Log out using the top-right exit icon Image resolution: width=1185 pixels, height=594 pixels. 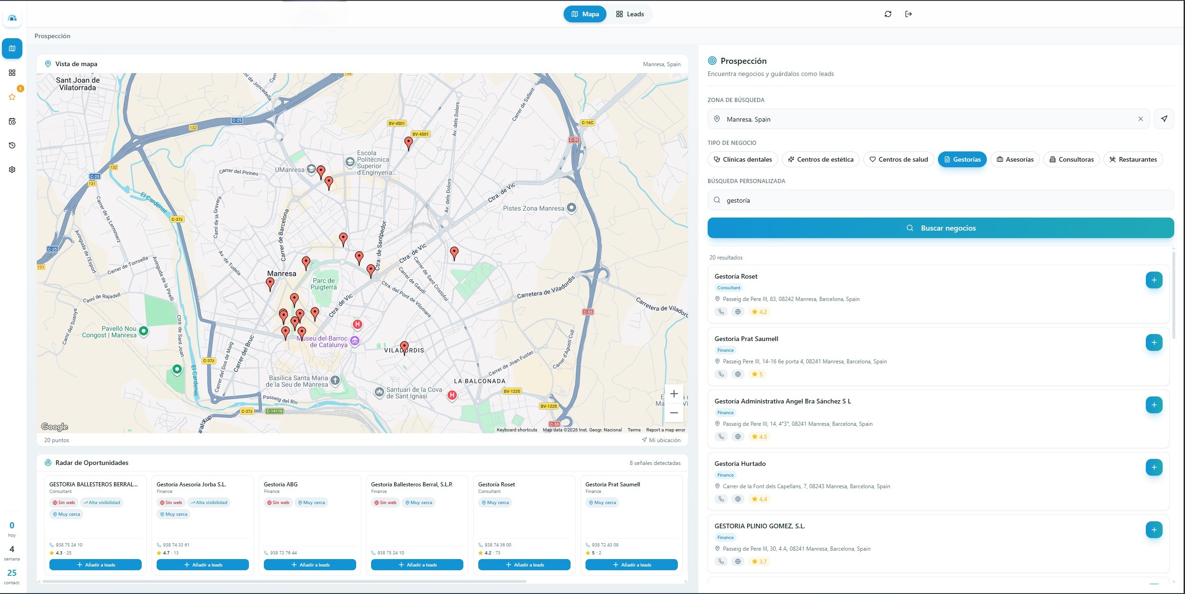(x=909, y=14)
